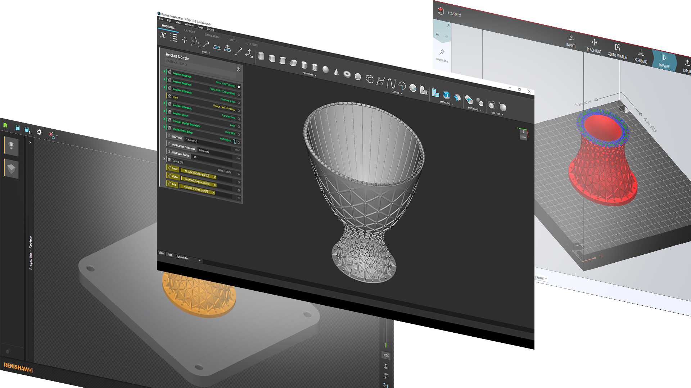
Task: Click the Renishaw settings gear icon
Action: 39,132
